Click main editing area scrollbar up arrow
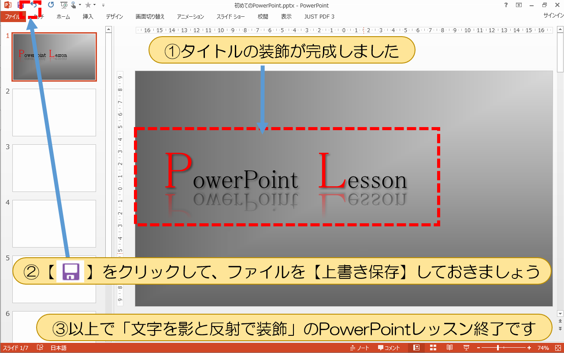The height and width of the screenshot is (353, 564). 560,30
